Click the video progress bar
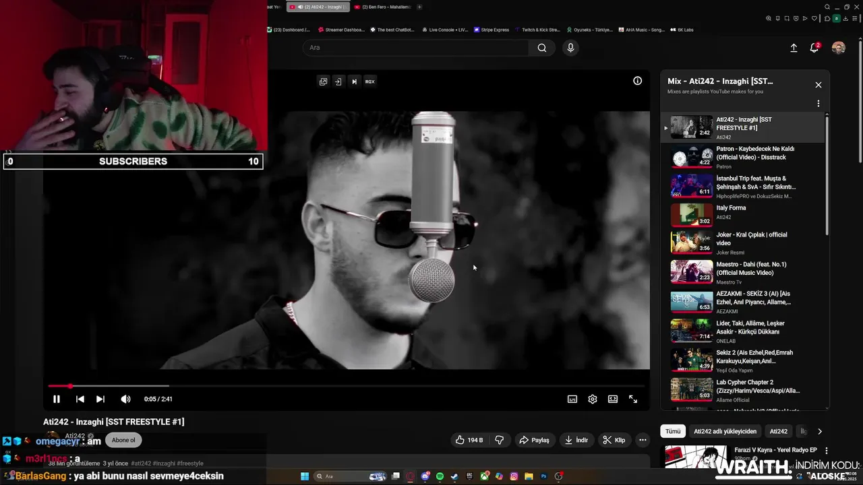Image resolution: width=863 pixels, height=485 pixels. click(347, 386)
